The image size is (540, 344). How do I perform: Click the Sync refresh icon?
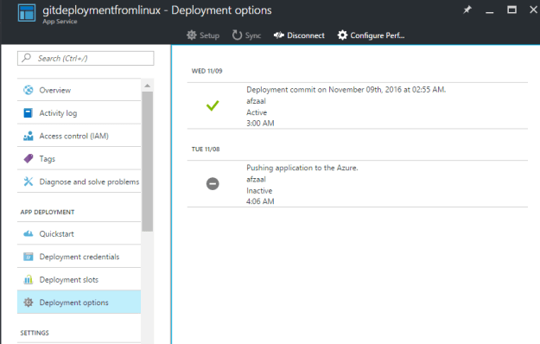pyautogui.click(x=237, y=35)
